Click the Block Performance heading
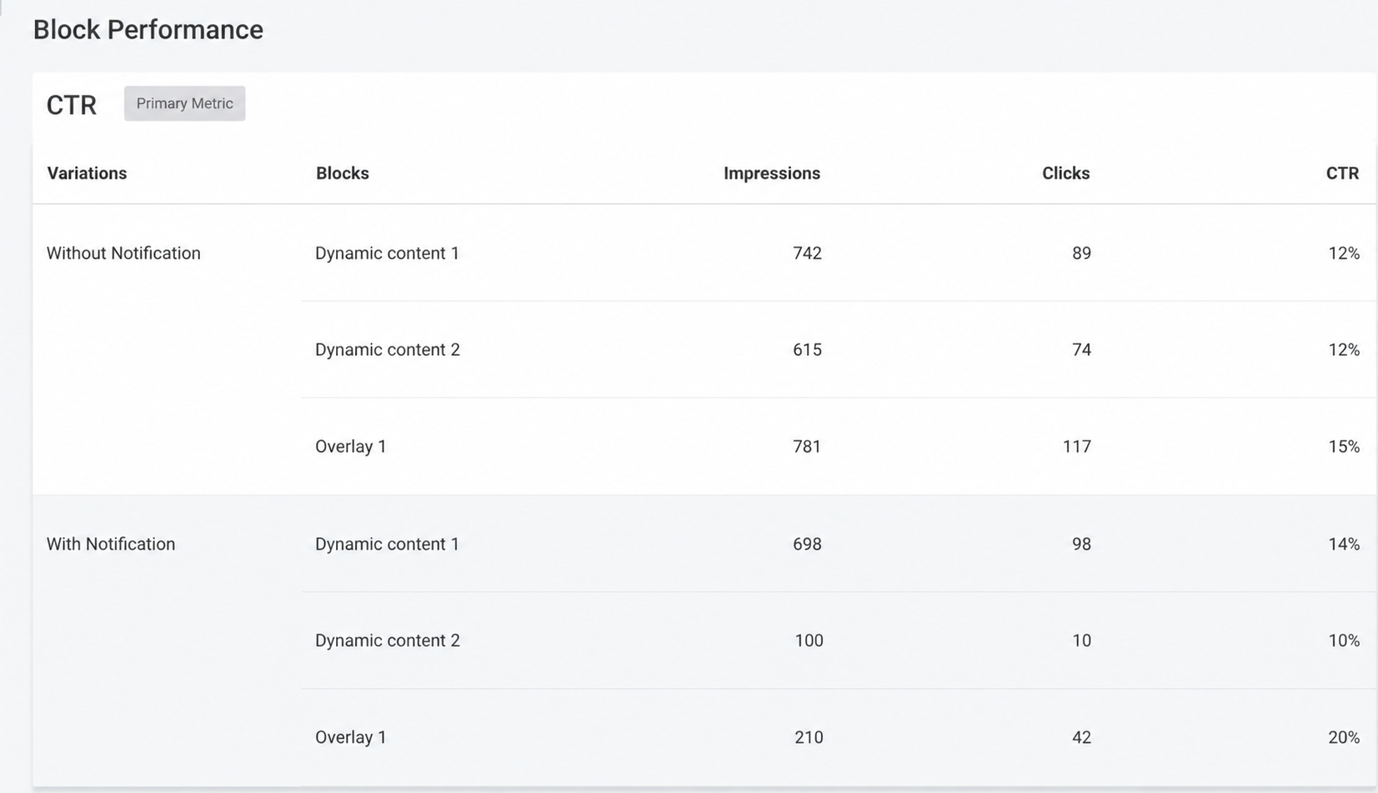This screenshot has width=1378, height=793. pos(148,29)
